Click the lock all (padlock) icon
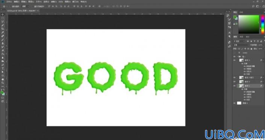 (x=251, y=49)
